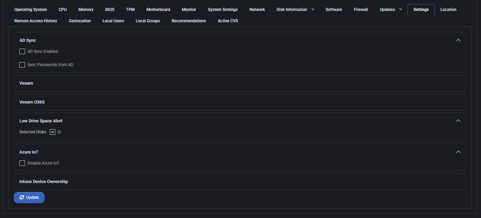Screen dimensions: 481x218
Task: Switch to the Monitor tab
Action: tap(189, 10)
